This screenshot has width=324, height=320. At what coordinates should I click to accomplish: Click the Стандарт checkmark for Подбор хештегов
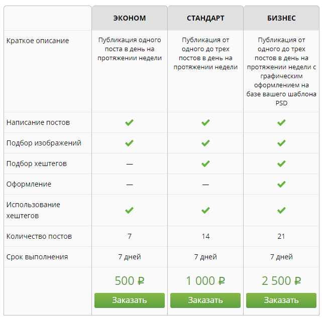pos(205,164)
